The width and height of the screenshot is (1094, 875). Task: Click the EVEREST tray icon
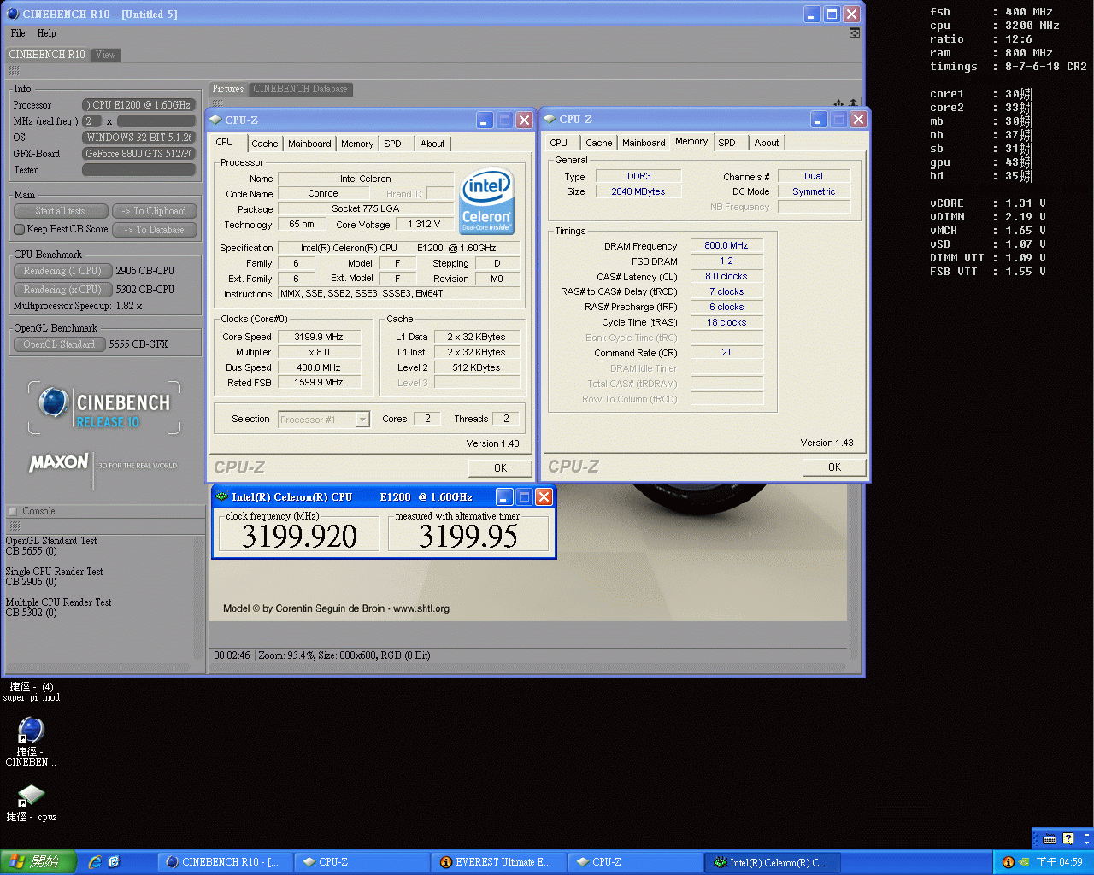pos(1008,862)
